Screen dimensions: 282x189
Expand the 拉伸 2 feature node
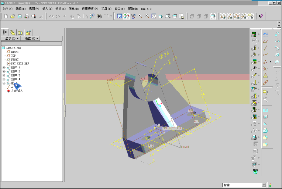[4, 71]
